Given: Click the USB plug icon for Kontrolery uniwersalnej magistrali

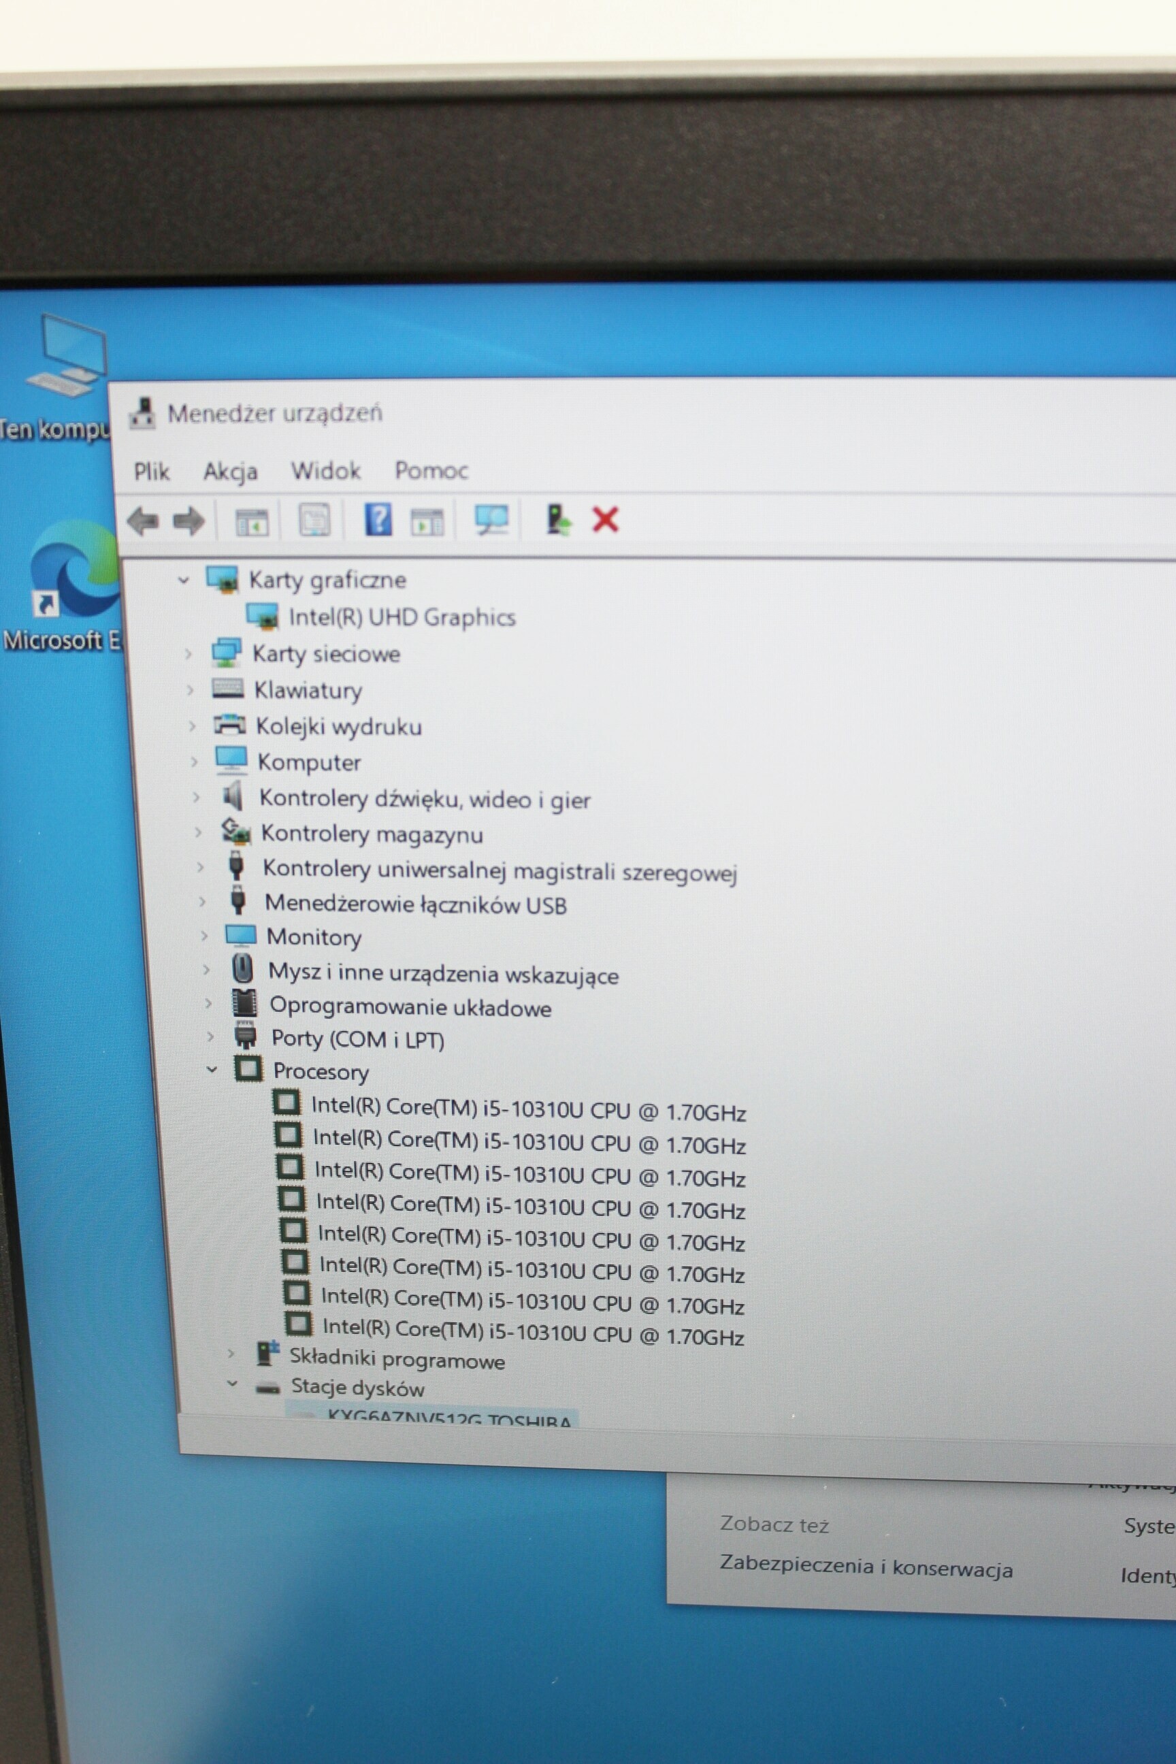Looking at the screenshot, I should (x=236, y=866).
